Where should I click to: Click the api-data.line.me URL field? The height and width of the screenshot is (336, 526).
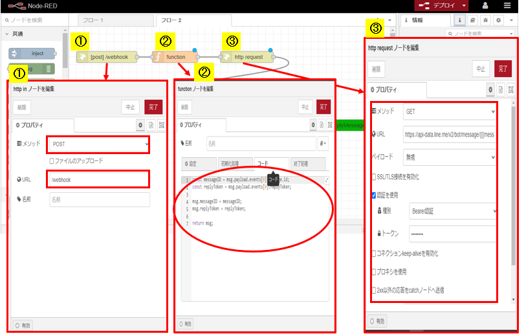point(449,135)
